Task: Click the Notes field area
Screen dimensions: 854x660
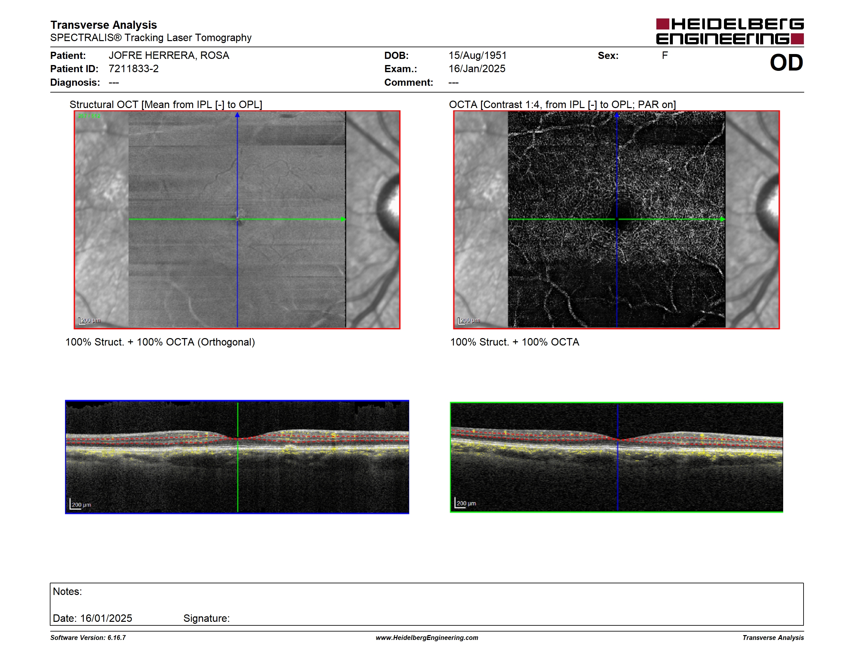Action: [x=427, y=604]
